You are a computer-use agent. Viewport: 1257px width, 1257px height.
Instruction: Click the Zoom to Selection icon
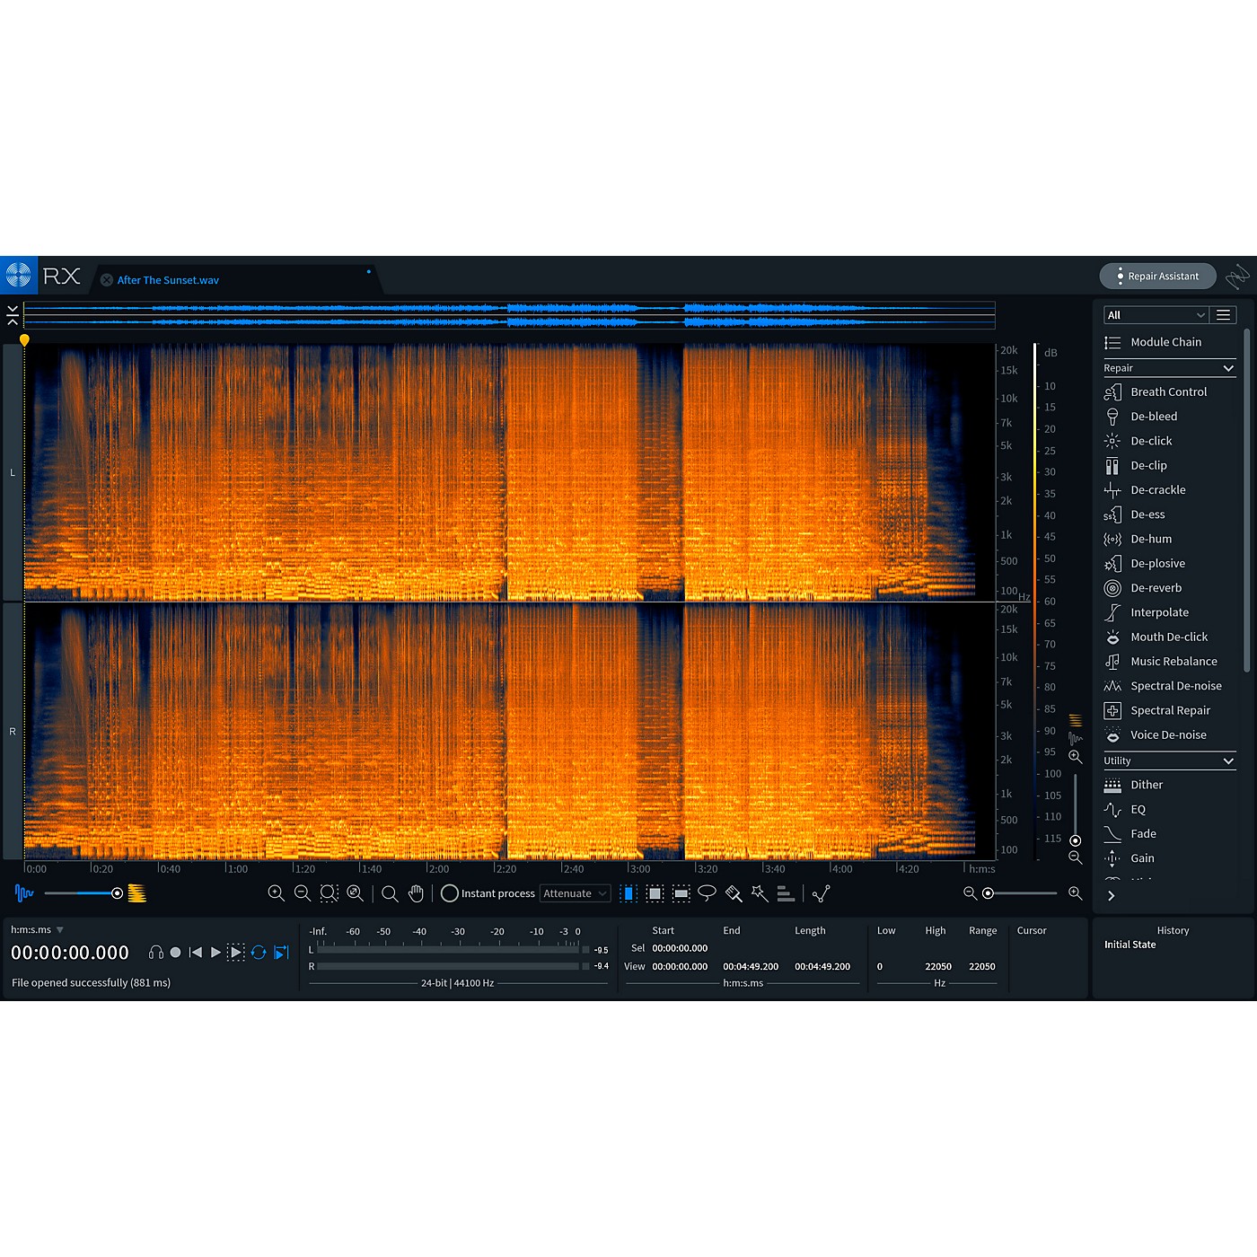[x=329, y=893]
